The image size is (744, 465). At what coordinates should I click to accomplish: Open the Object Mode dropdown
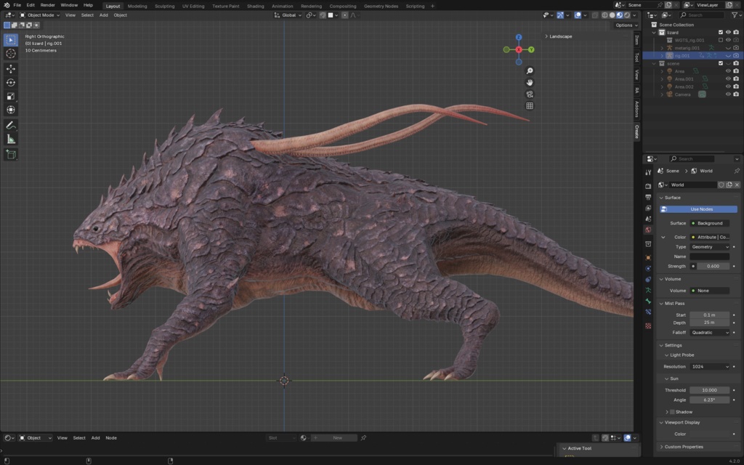coord(40,15)
